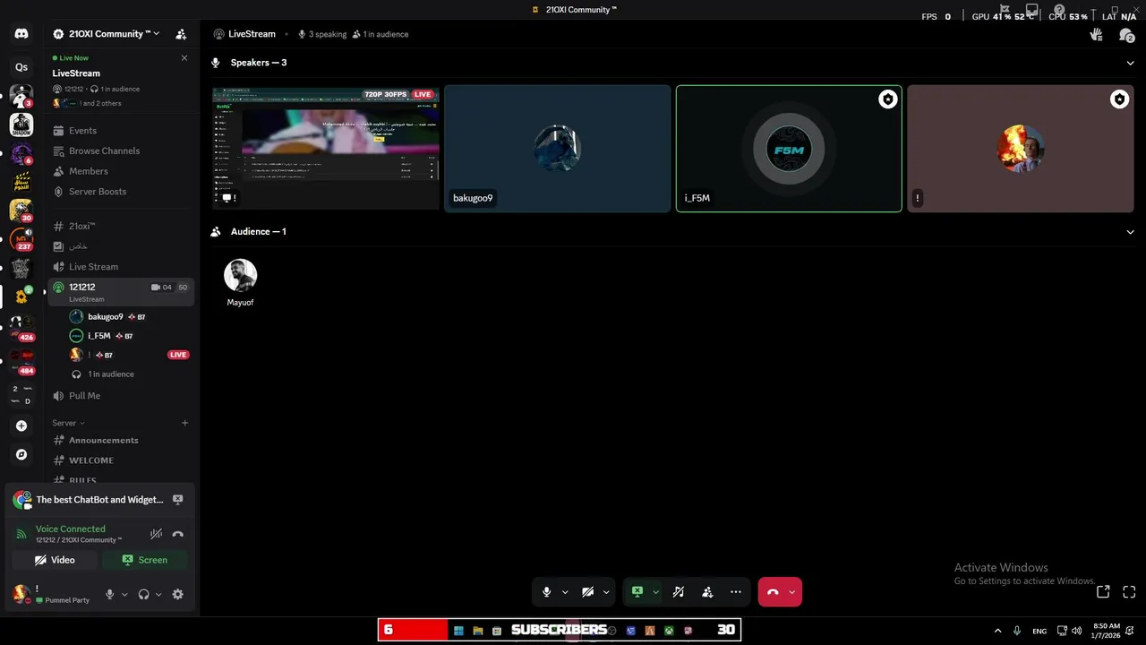The image size is (1146, 645).
Task: Open Discover servers compass icon
Action: 21,454
